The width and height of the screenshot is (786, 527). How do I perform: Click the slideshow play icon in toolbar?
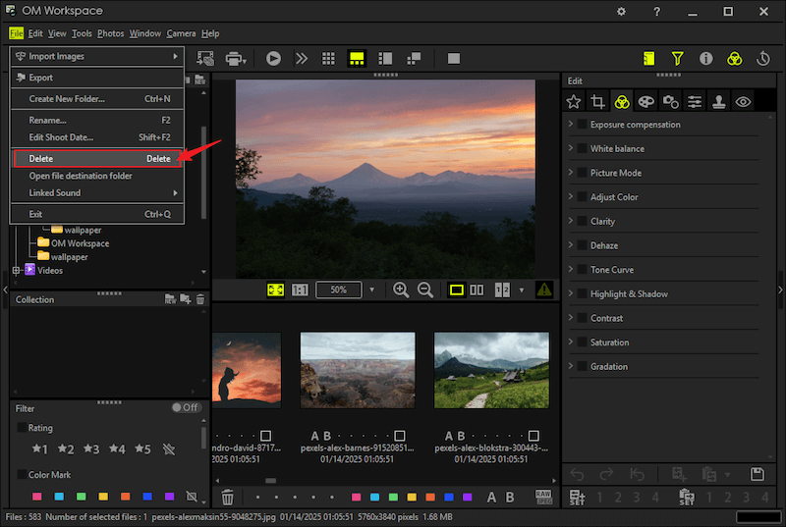coord(273,59)
